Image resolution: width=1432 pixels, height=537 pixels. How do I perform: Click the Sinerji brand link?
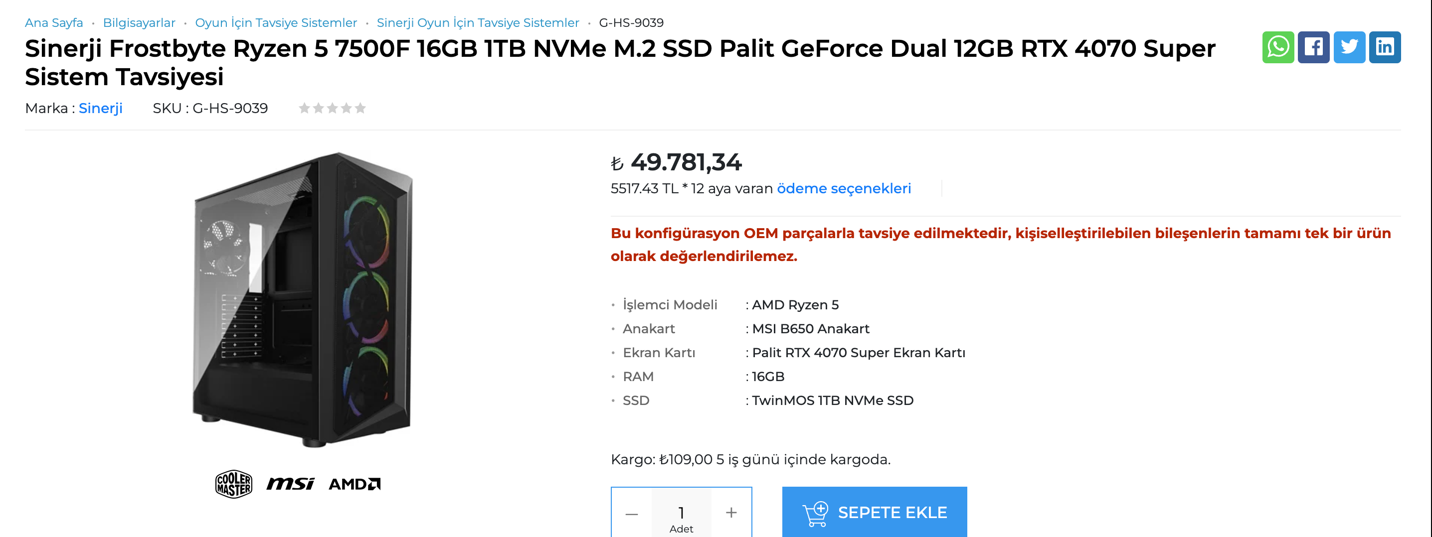pos(101,108)
